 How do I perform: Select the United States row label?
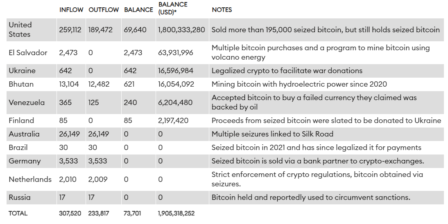tap(20, 30)
